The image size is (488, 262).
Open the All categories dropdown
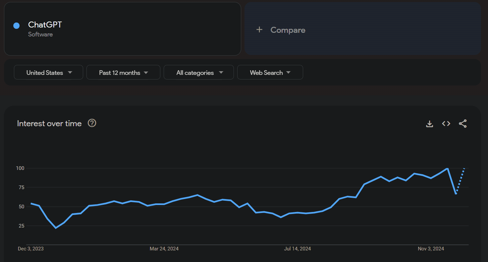click(x=199, y=72)
